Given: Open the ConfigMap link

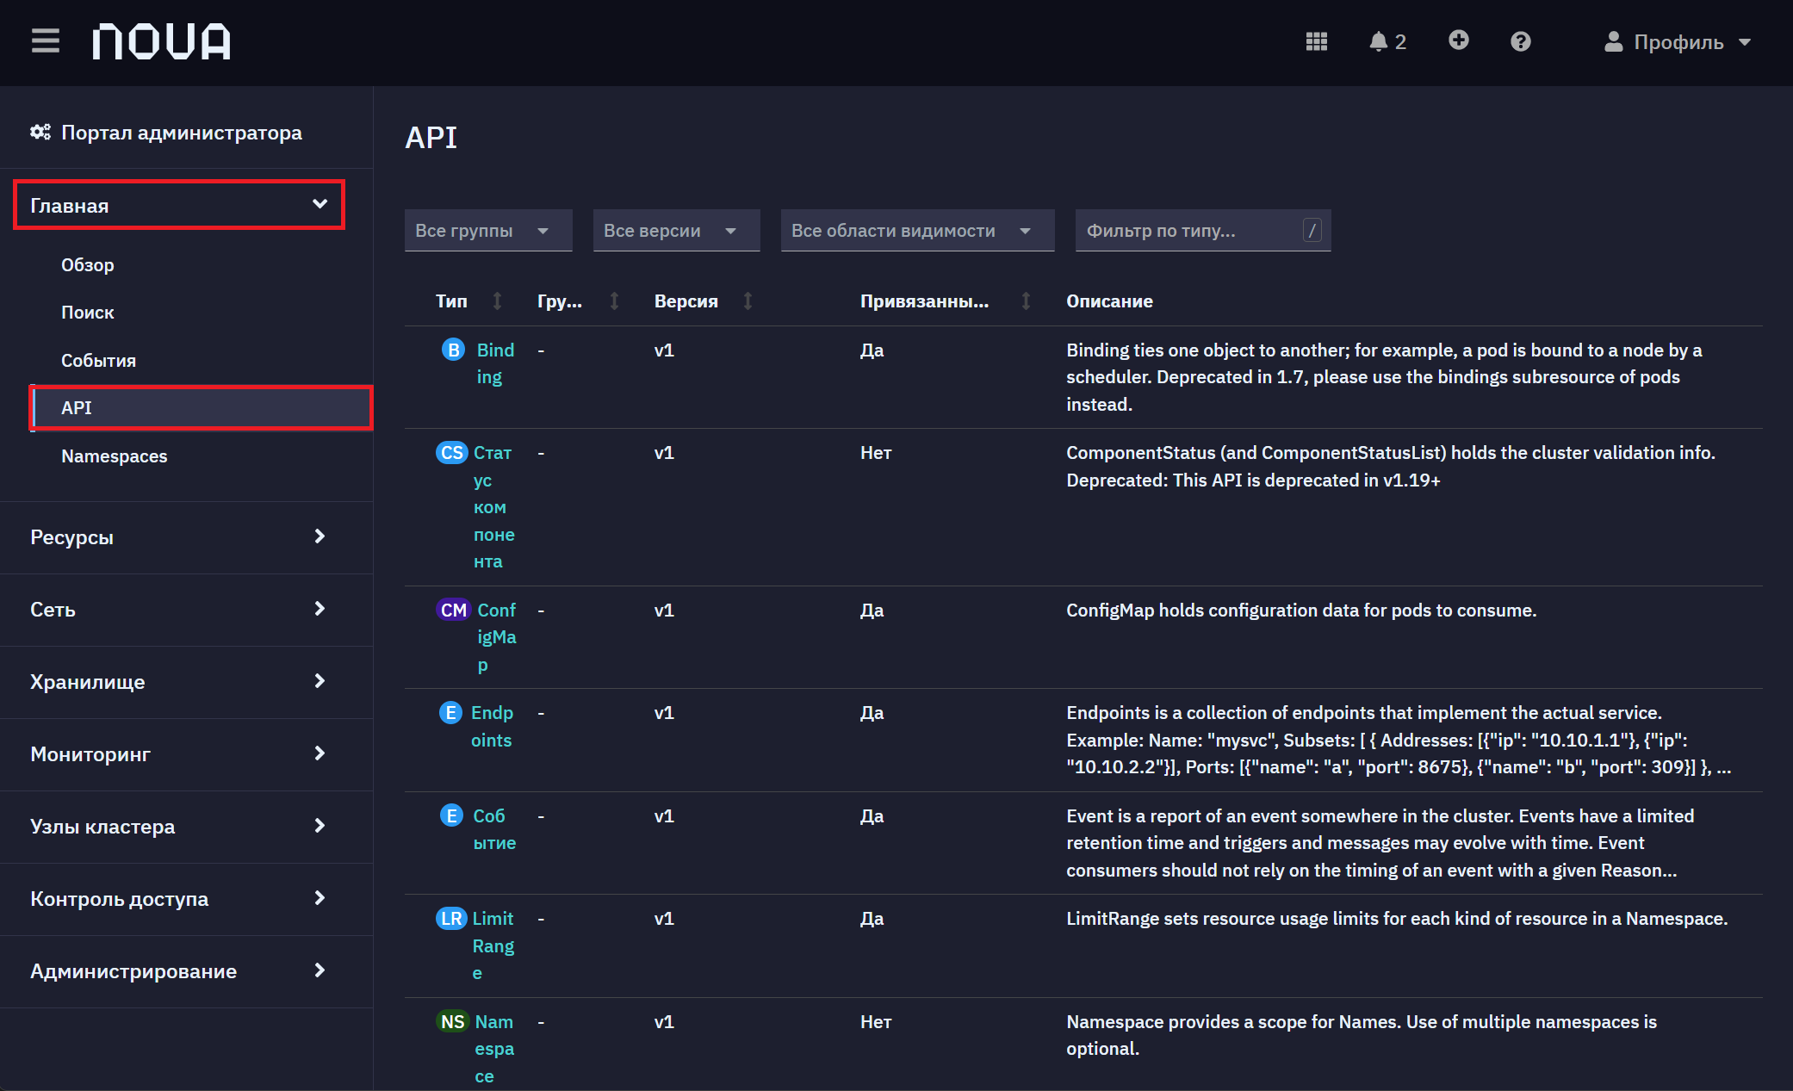Looking at the screenshot, I should click(x=497, y=637).
